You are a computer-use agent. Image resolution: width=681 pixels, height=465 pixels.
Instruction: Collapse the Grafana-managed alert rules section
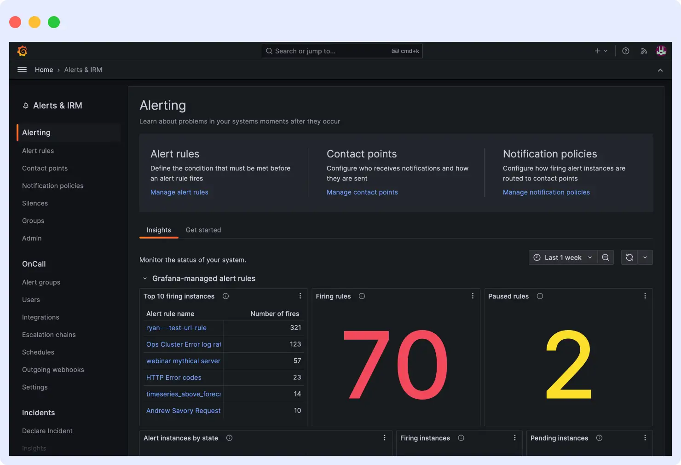144,278
